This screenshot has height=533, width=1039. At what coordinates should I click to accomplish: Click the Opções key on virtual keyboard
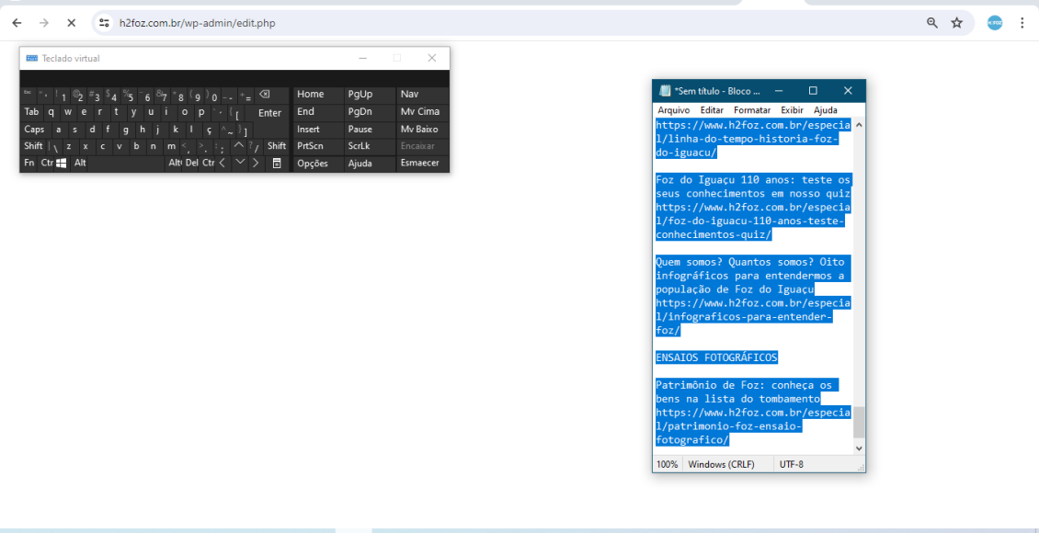[x=313, y=164]
